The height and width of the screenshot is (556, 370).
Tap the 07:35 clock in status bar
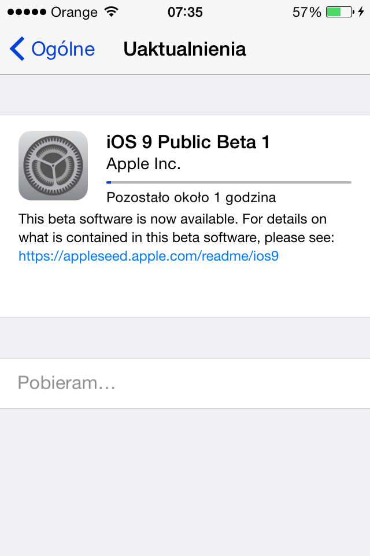point(185,12)
